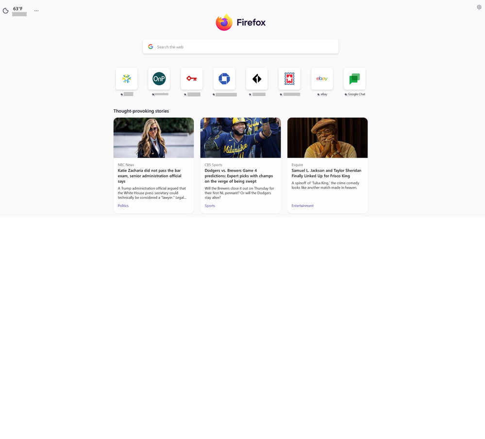The height and width of the screenshot is (439, 485).
Task: Open the blue octagon bank shortcut tile
Action: point(224,79)
